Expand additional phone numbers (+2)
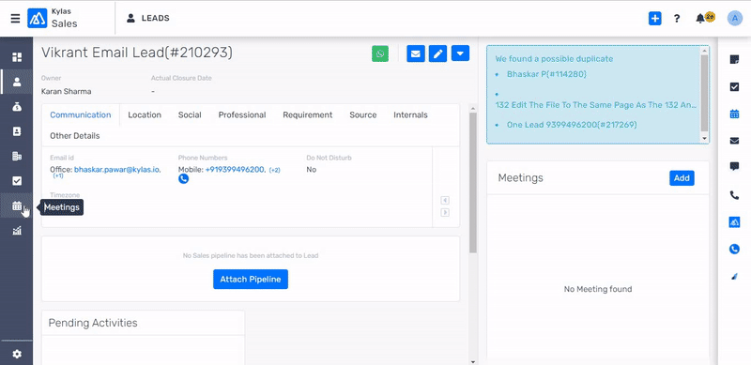 [274, 170]
